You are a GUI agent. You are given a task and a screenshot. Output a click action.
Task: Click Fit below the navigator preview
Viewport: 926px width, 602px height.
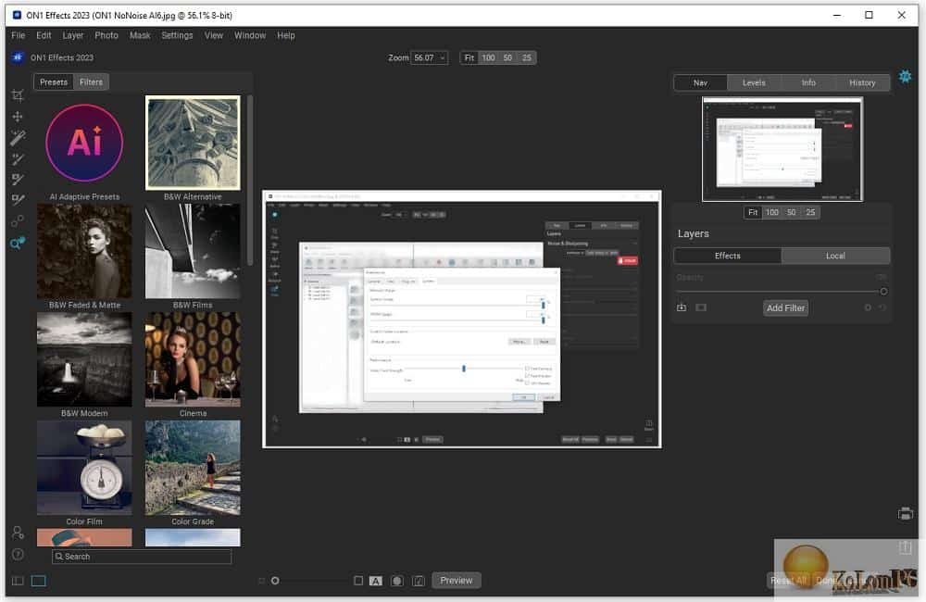point(753,212)
